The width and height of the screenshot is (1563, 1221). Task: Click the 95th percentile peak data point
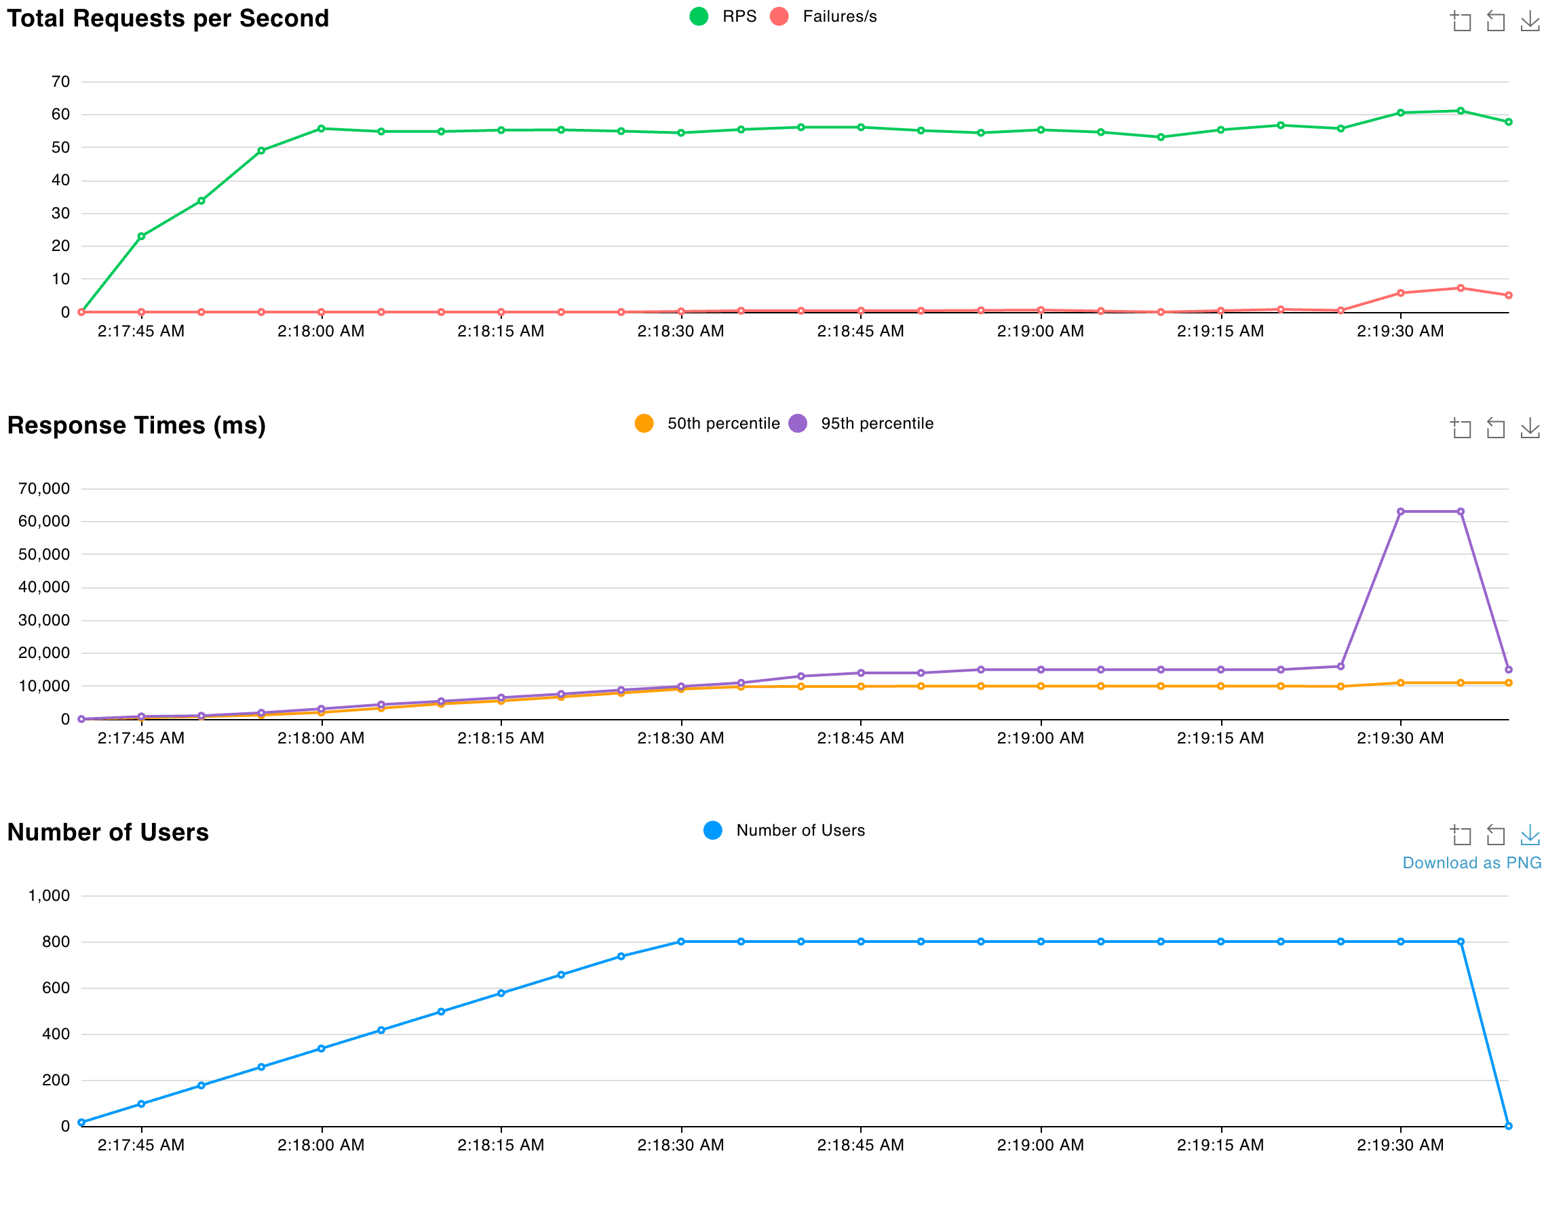click(1401, 511)
